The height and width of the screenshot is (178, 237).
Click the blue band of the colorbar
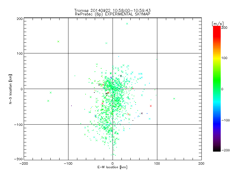pyautogui.click(x=217, y=123)
